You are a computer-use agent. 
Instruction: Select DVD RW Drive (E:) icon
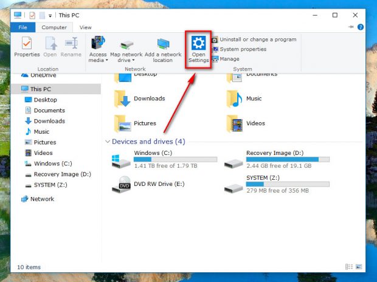click(x=121, y=184)
